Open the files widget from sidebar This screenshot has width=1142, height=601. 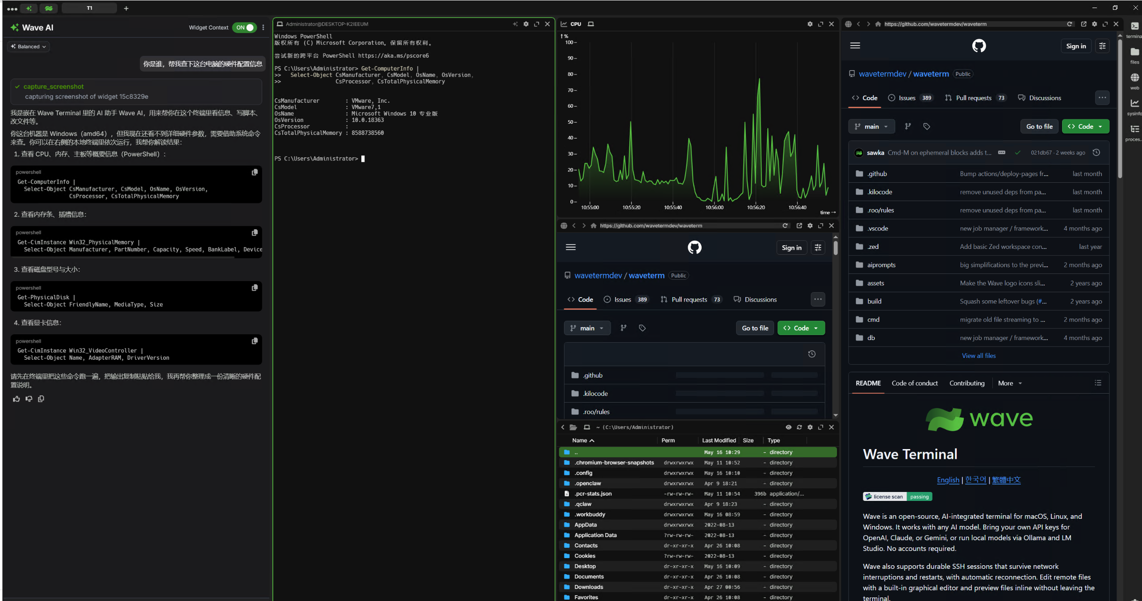1134,55
